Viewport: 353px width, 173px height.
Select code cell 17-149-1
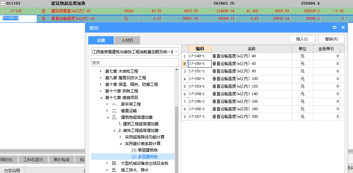[200, 56]
